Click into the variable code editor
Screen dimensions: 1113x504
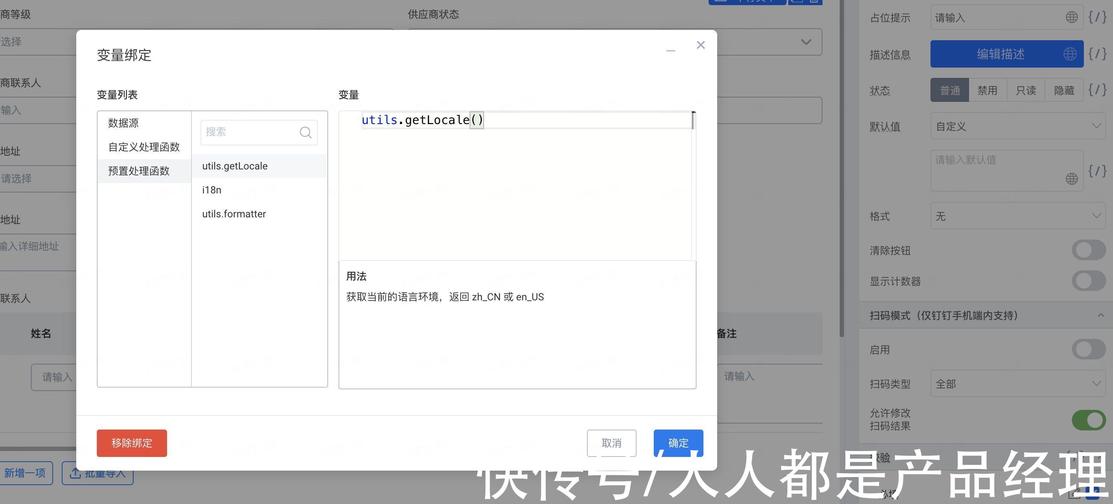coord(516,186)
